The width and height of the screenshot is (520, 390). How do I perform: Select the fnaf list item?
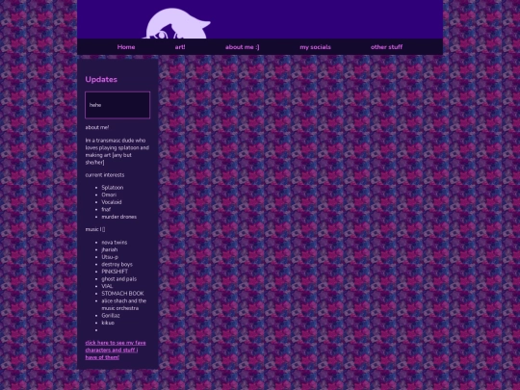106,210
